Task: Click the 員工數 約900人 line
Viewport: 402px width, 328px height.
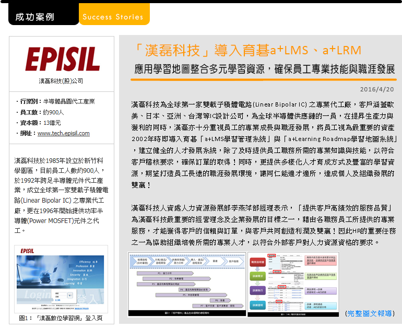Action: (x=40, y=112)
